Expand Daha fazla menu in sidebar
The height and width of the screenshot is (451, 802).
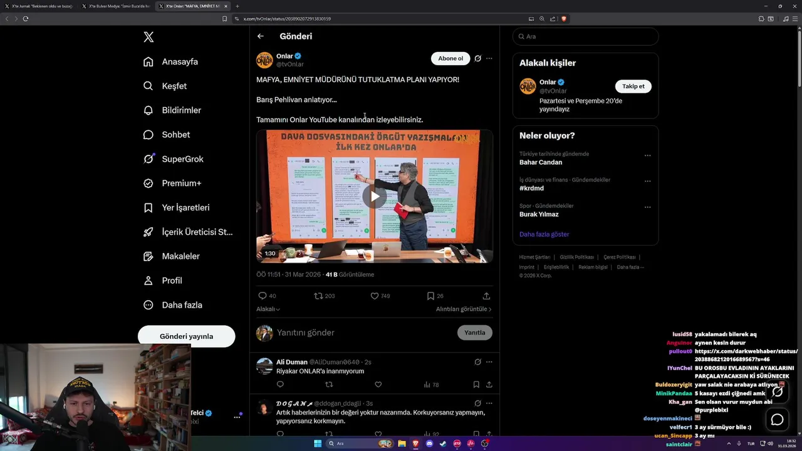[x=172, y=305]
